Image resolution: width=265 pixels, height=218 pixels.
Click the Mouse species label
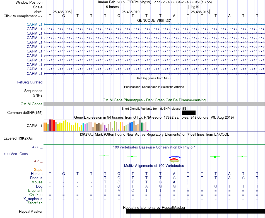pyautogui.click(x=37, y=182)
